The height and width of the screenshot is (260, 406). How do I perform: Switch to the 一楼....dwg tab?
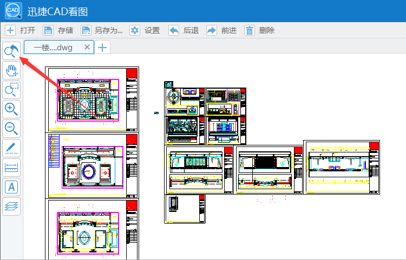(53, 48)
